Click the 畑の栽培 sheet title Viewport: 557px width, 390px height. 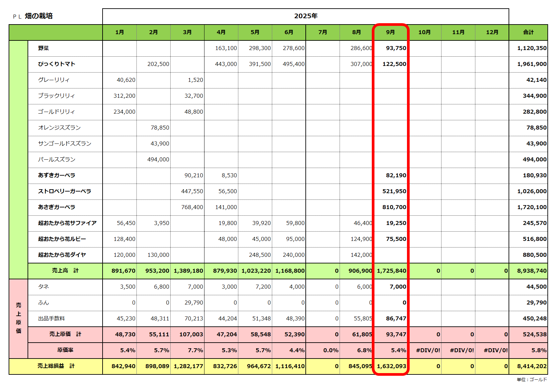[39, 16]
